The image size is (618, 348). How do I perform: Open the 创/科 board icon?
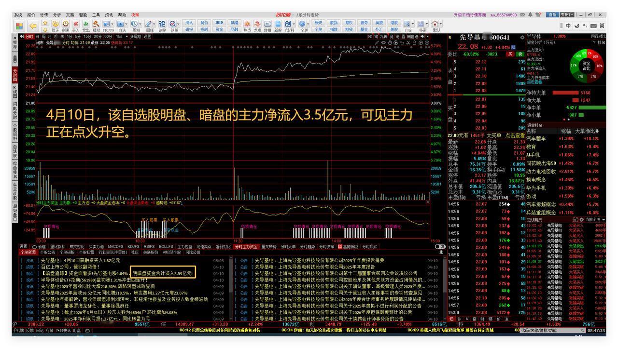(287, 24)
